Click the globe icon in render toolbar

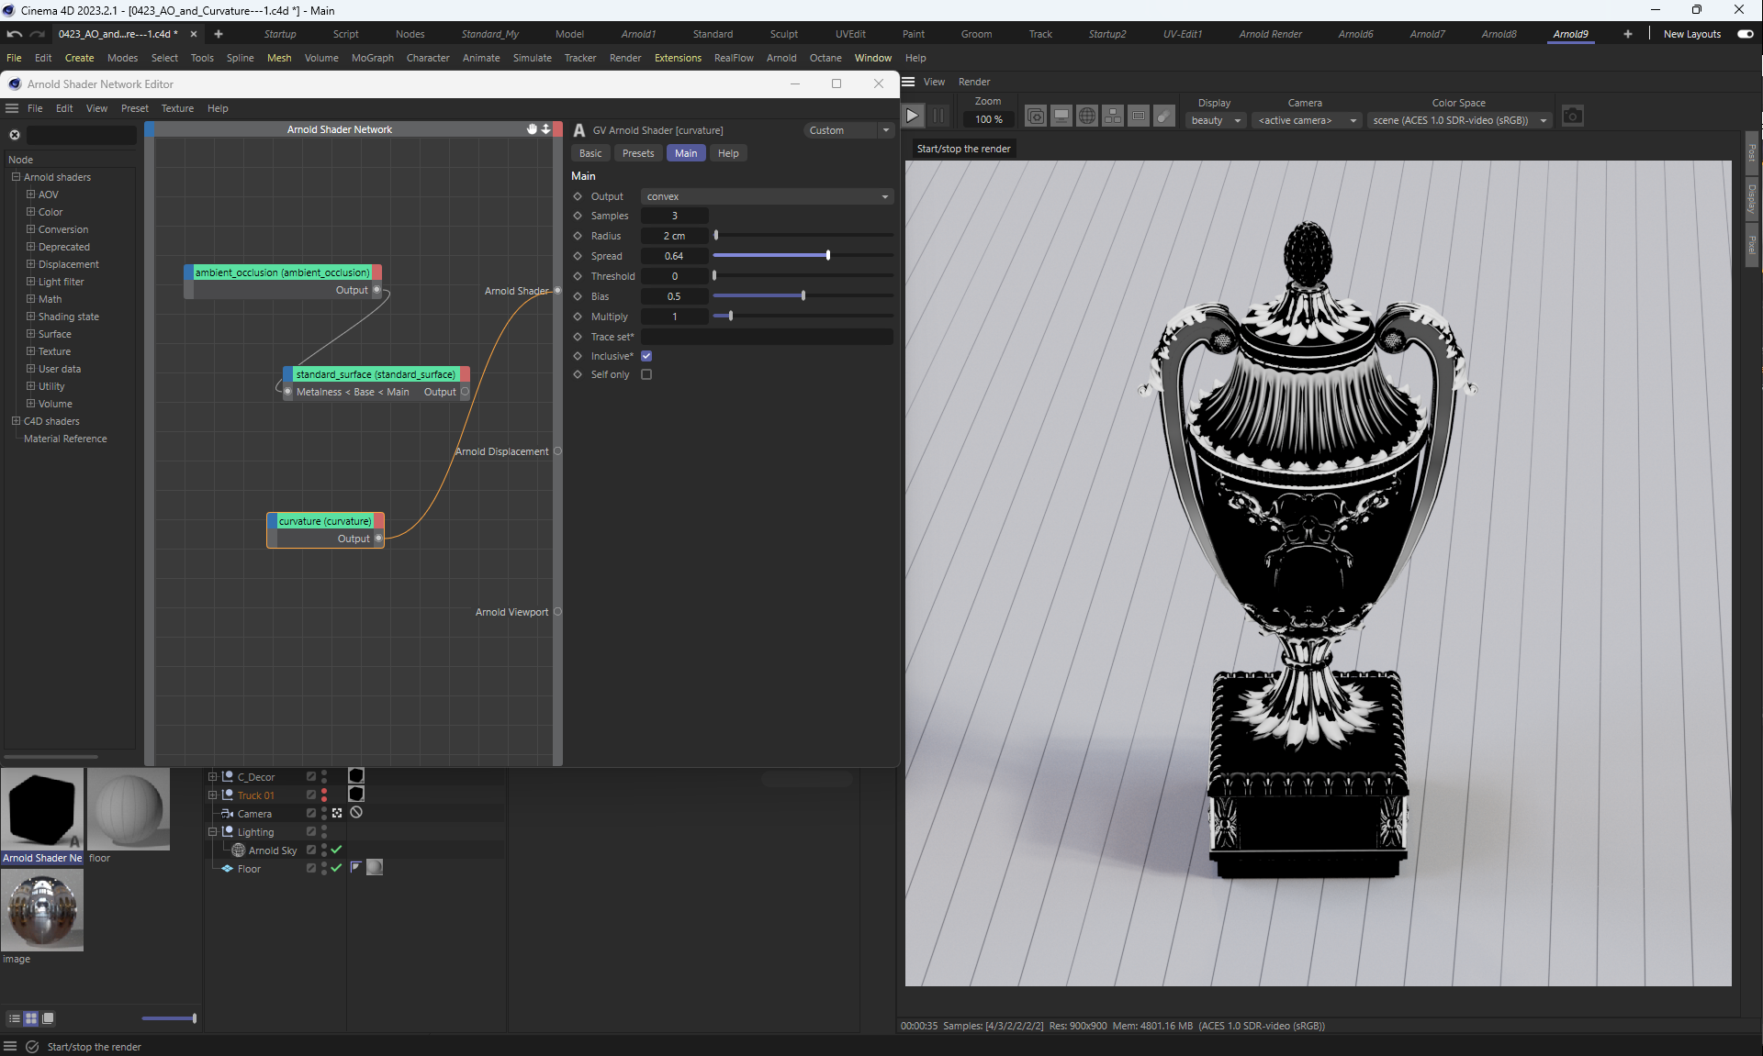pos(1086,117)
